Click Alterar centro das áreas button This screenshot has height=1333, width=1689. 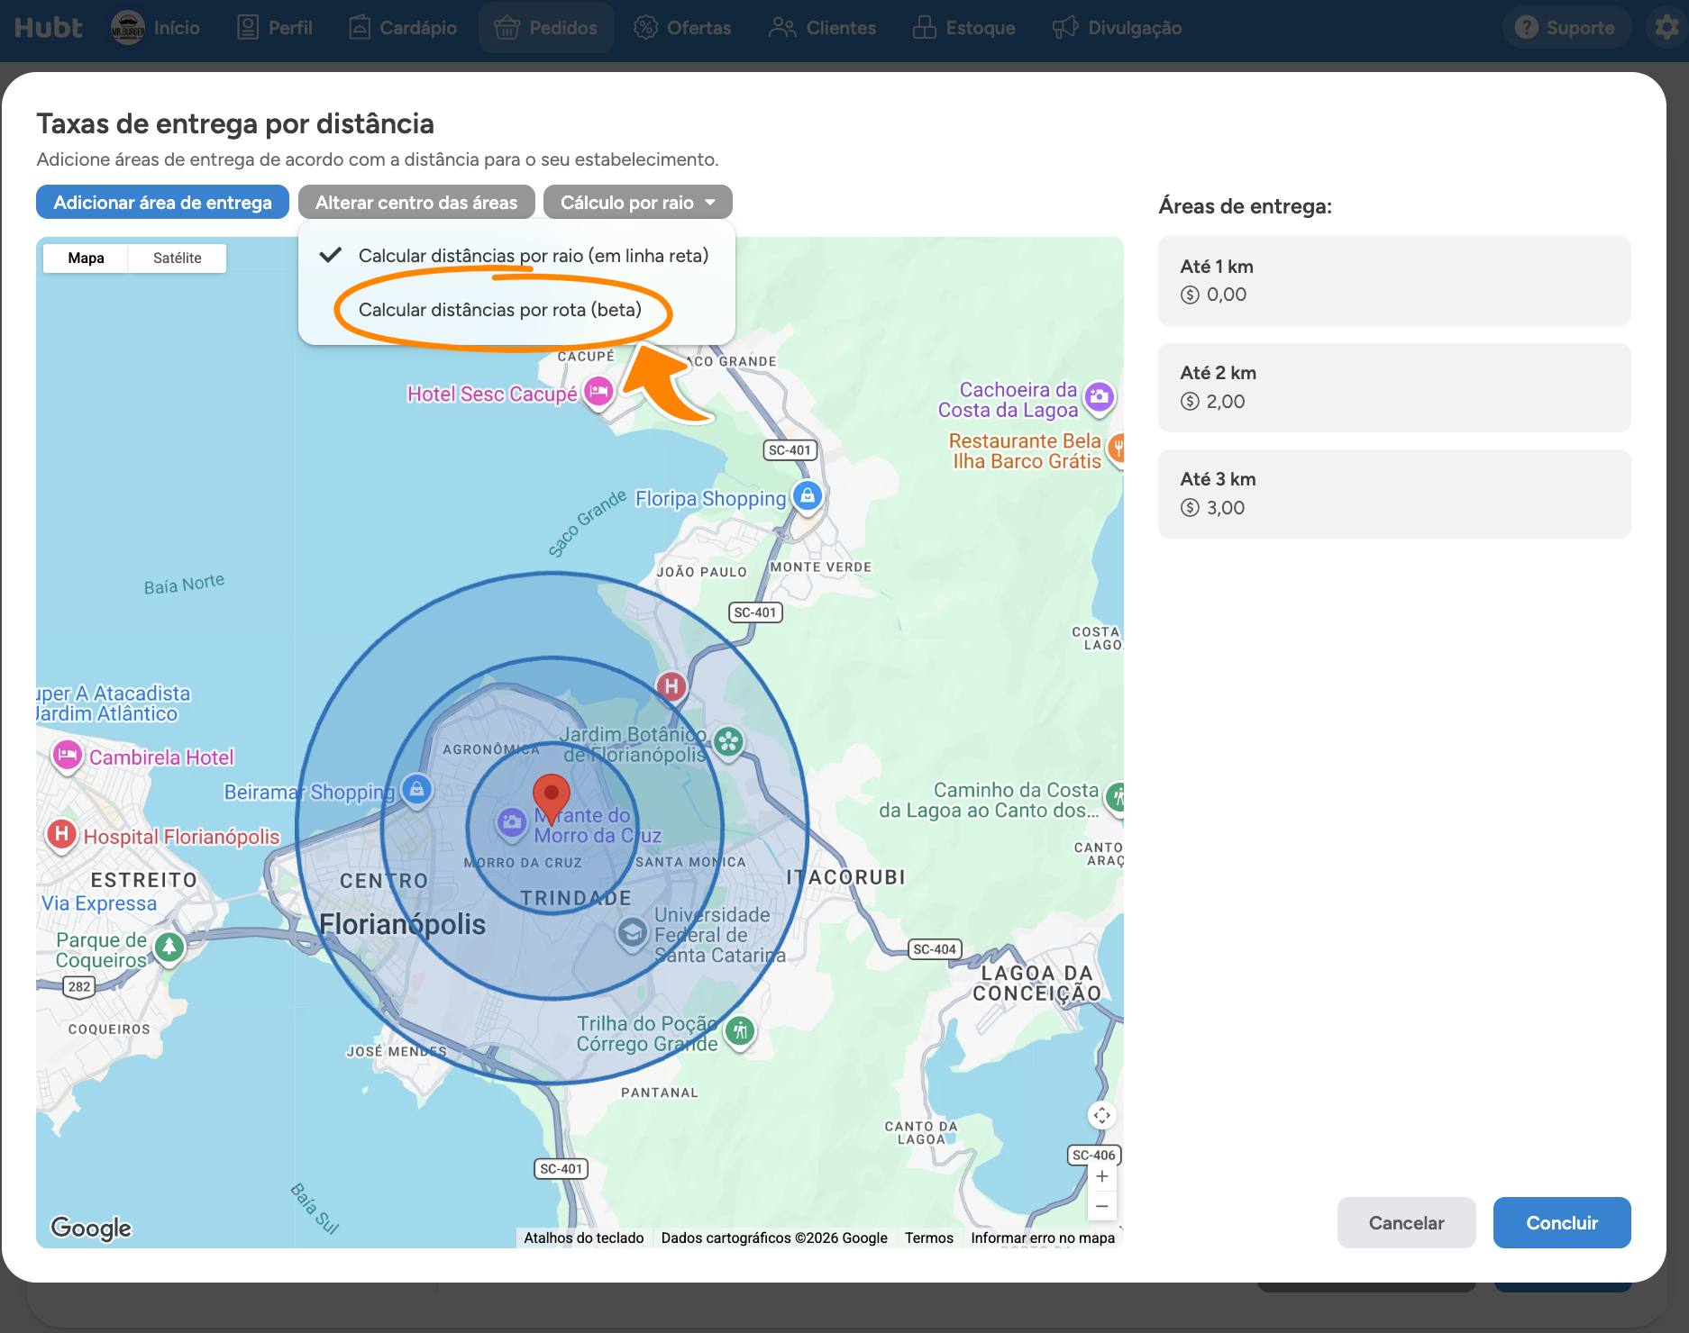[416, 202]
